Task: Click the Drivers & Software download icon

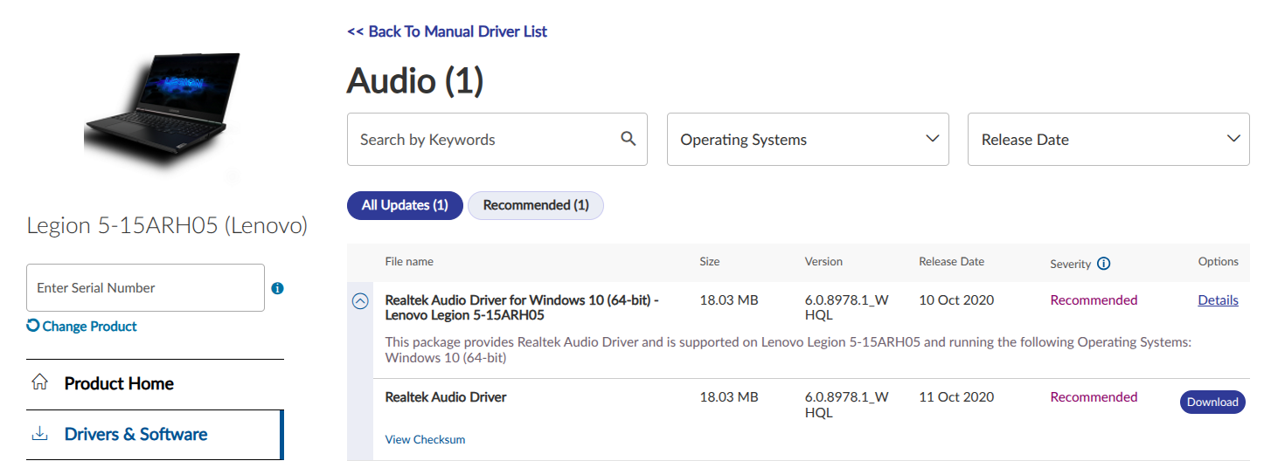Action: 38,434
